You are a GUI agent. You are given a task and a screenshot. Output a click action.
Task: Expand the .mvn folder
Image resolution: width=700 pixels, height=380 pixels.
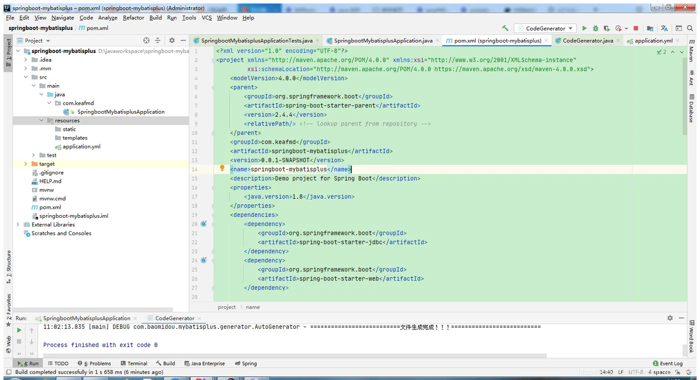click(26, 69)
